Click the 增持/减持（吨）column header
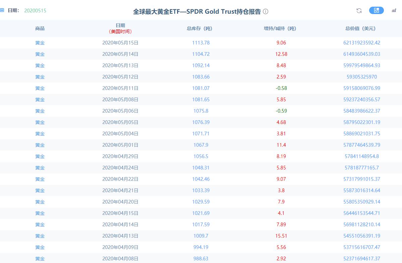The image size is (402, 263). pos(280,28)
